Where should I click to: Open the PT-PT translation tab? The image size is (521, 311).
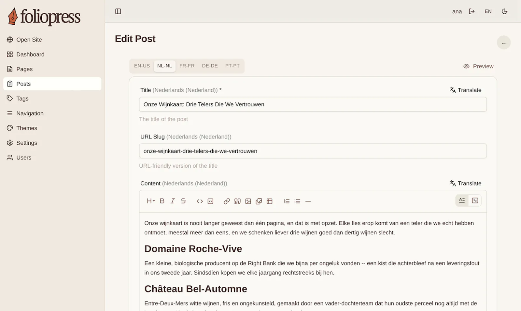[x=232, y=66]
